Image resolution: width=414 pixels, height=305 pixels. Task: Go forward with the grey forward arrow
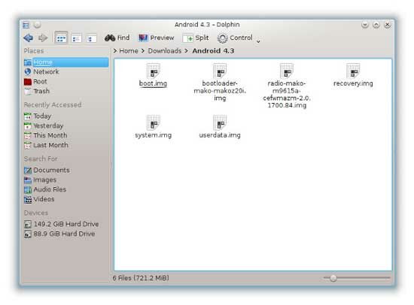click(43, 38)
